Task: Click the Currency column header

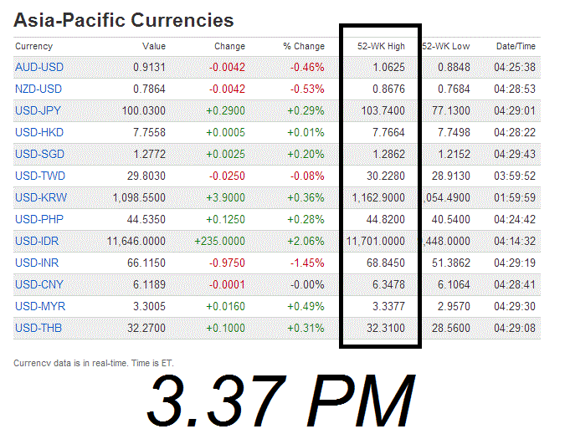Action: pyautogui.click(x=33, y=47)
